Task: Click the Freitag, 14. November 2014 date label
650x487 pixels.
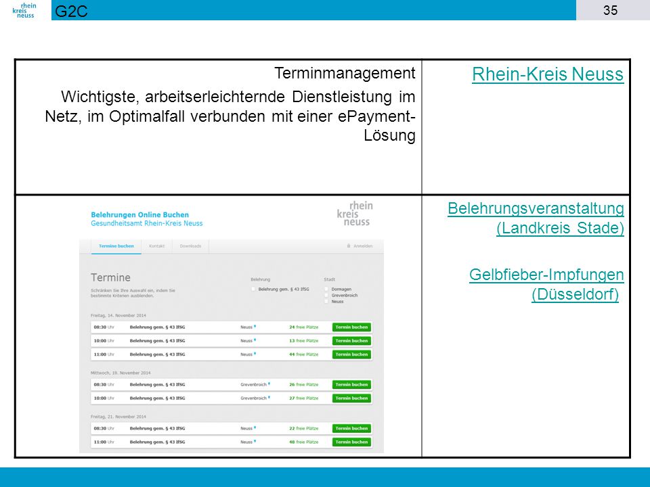Action: click(x=118, y=316)
